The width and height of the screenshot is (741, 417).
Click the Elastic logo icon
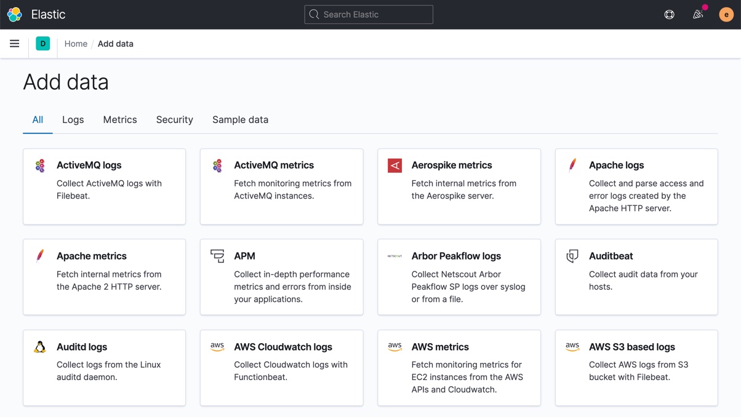[15, 14]
